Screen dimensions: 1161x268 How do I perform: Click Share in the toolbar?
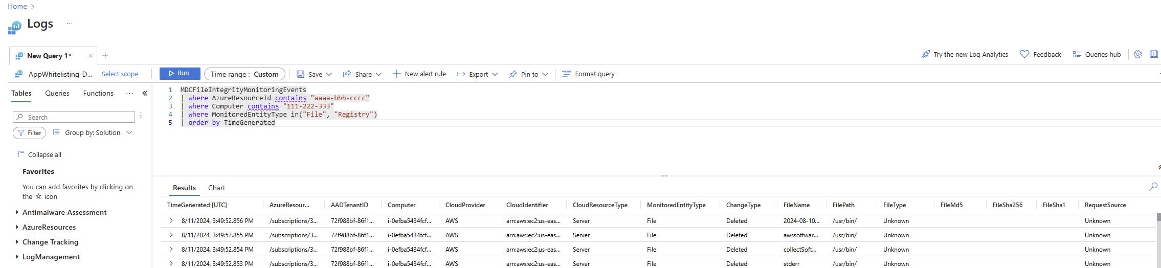pos(358,74)
